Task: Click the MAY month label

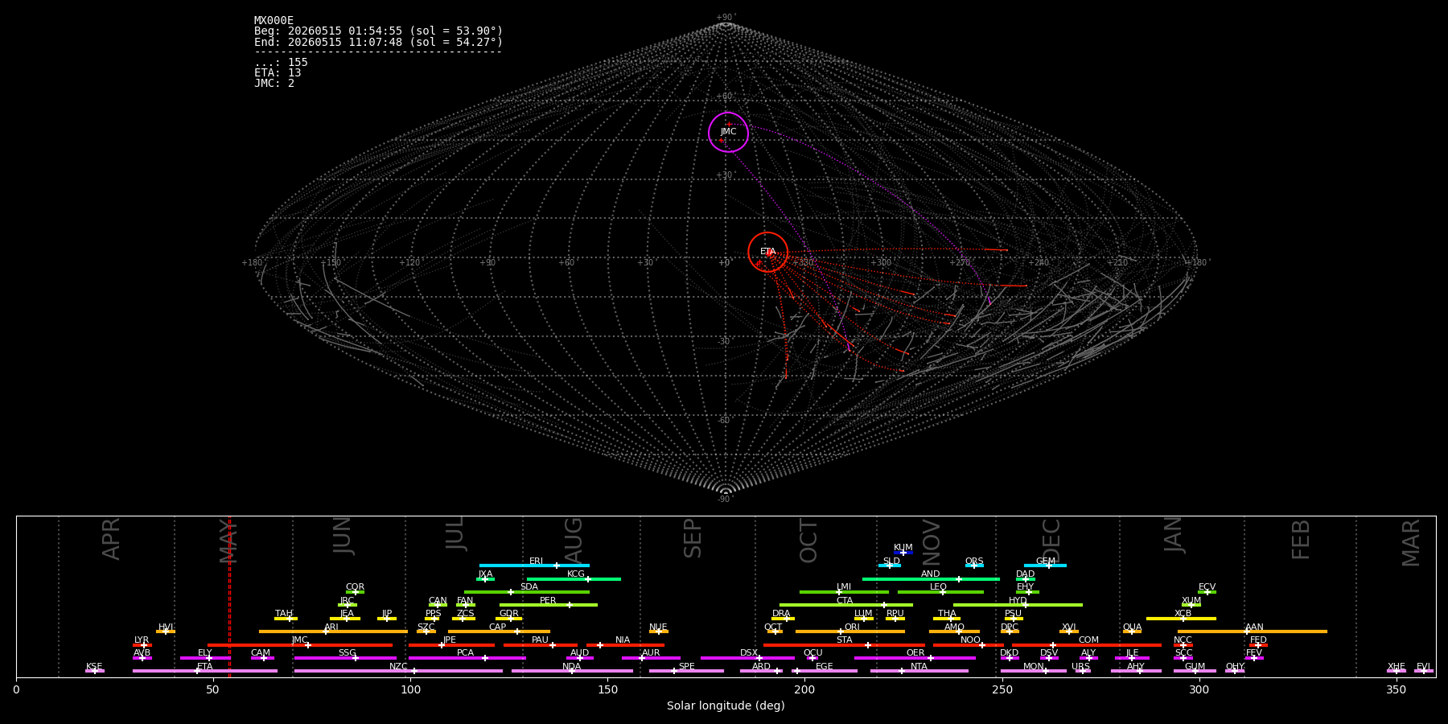Action: click(228, 540)
